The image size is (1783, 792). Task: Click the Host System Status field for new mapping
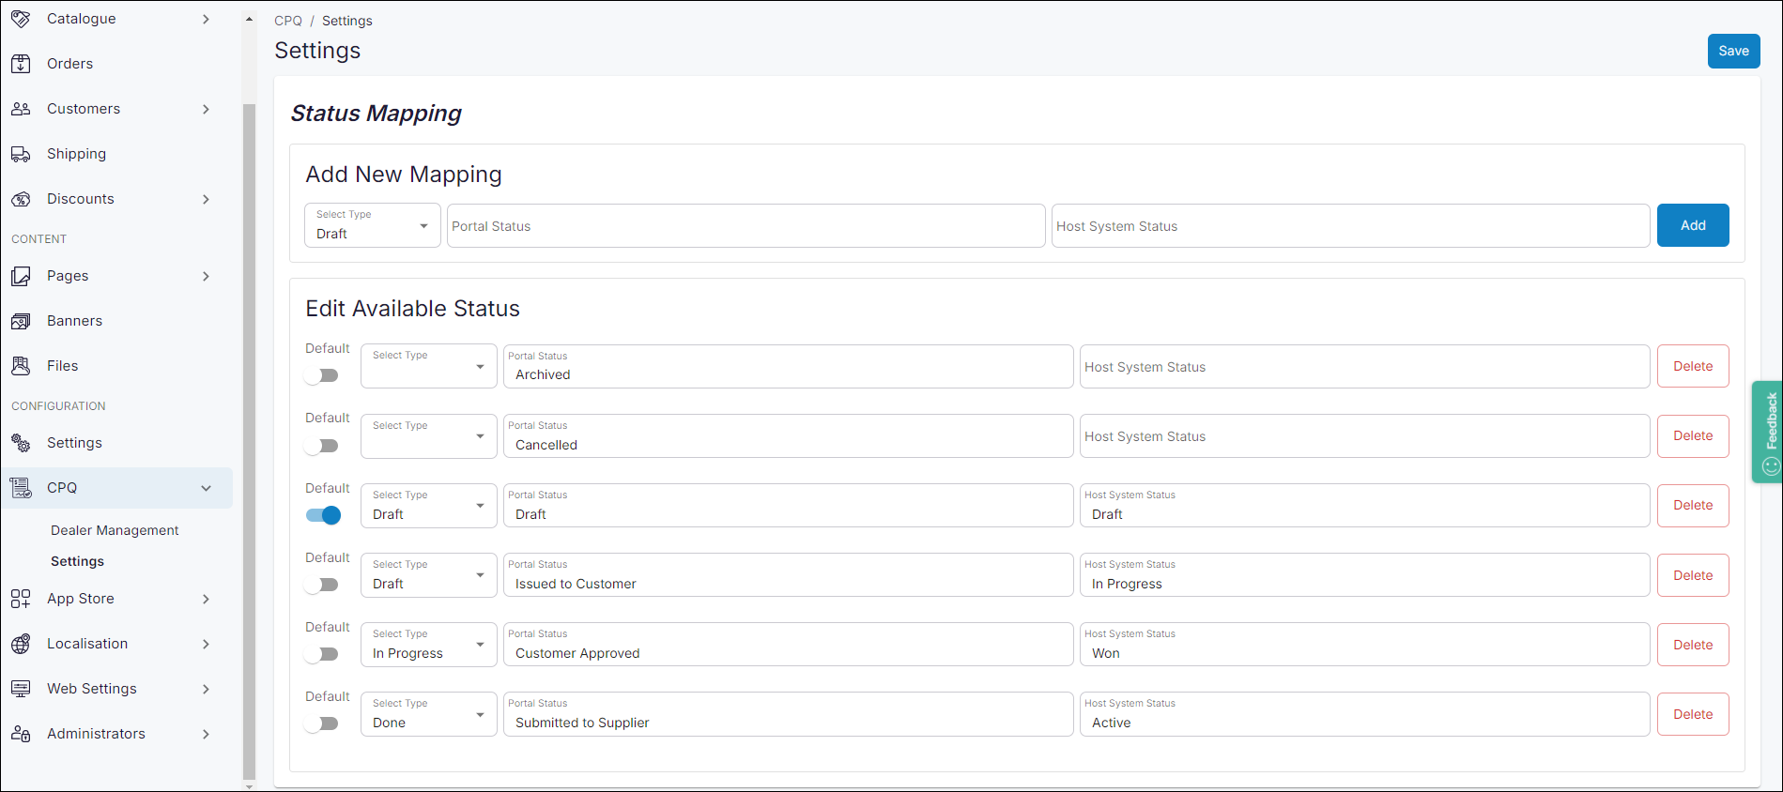[x=1349, y=226]
